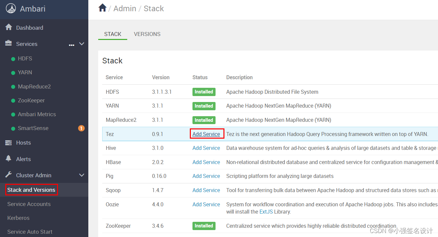Click the Version column header

pos(161,77)
